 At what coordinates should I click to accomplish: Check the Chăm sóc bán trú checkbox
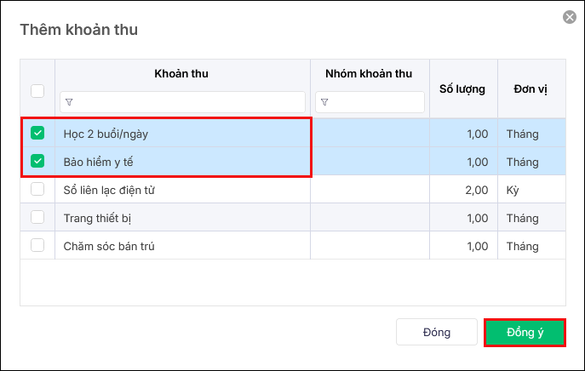click(37, 245)
